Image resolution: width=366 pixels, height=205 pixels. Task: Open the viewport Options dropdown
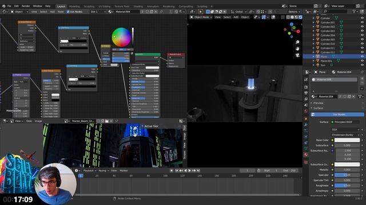coord(294,11)
